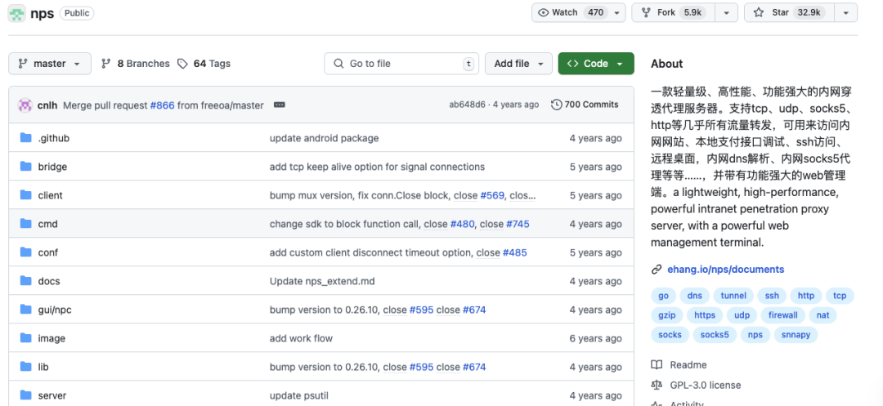Open pull request #866 link
The image size is (883, 406).
coord(162,105)
